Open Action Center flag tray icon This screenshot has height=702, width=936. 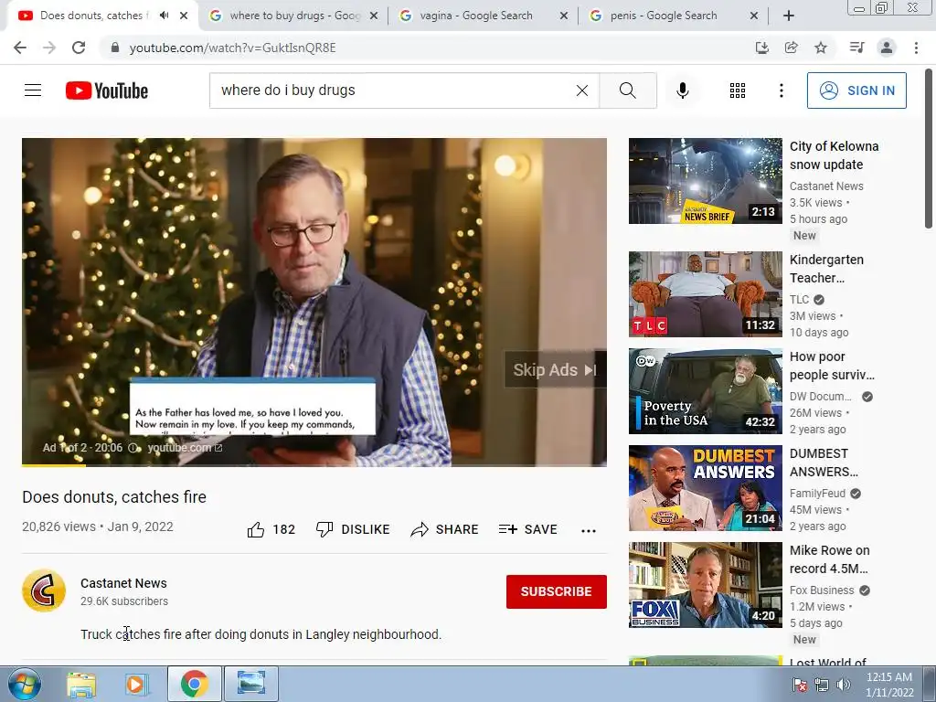point(800,685)
